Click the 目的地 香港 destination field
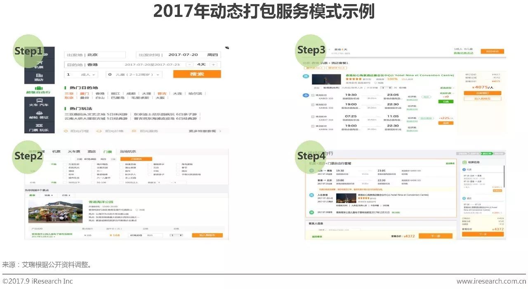This screenshot has width=528, height=289. coord(143,64)
